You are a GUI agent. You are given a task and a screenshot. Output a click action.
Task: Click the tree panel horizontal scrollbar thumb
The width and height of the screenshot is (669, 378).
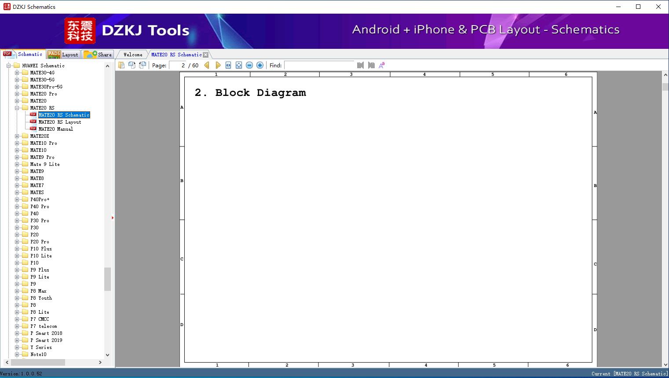[38, 362]
